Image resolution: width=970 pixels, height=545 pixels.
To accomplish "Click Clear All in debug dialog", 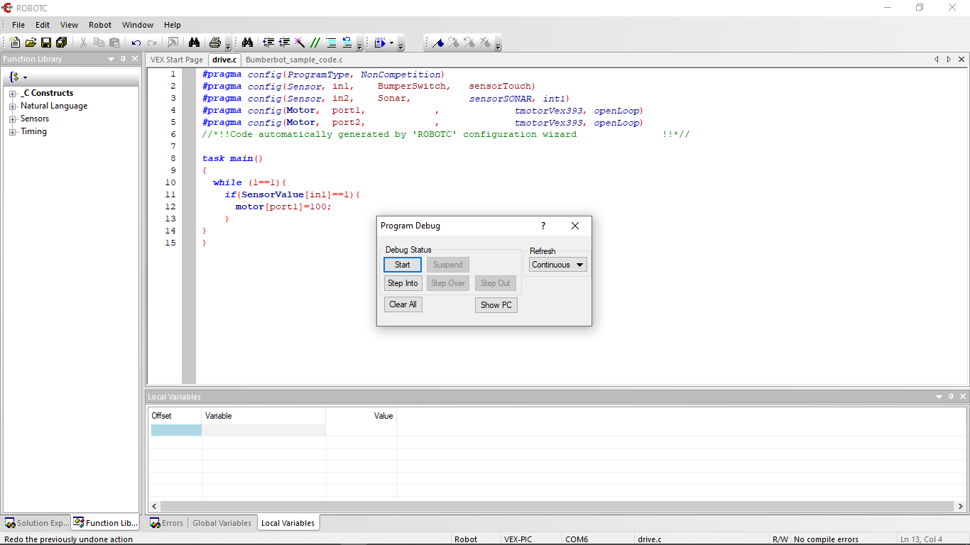I will pyautogui.click(x=403, y=304).
